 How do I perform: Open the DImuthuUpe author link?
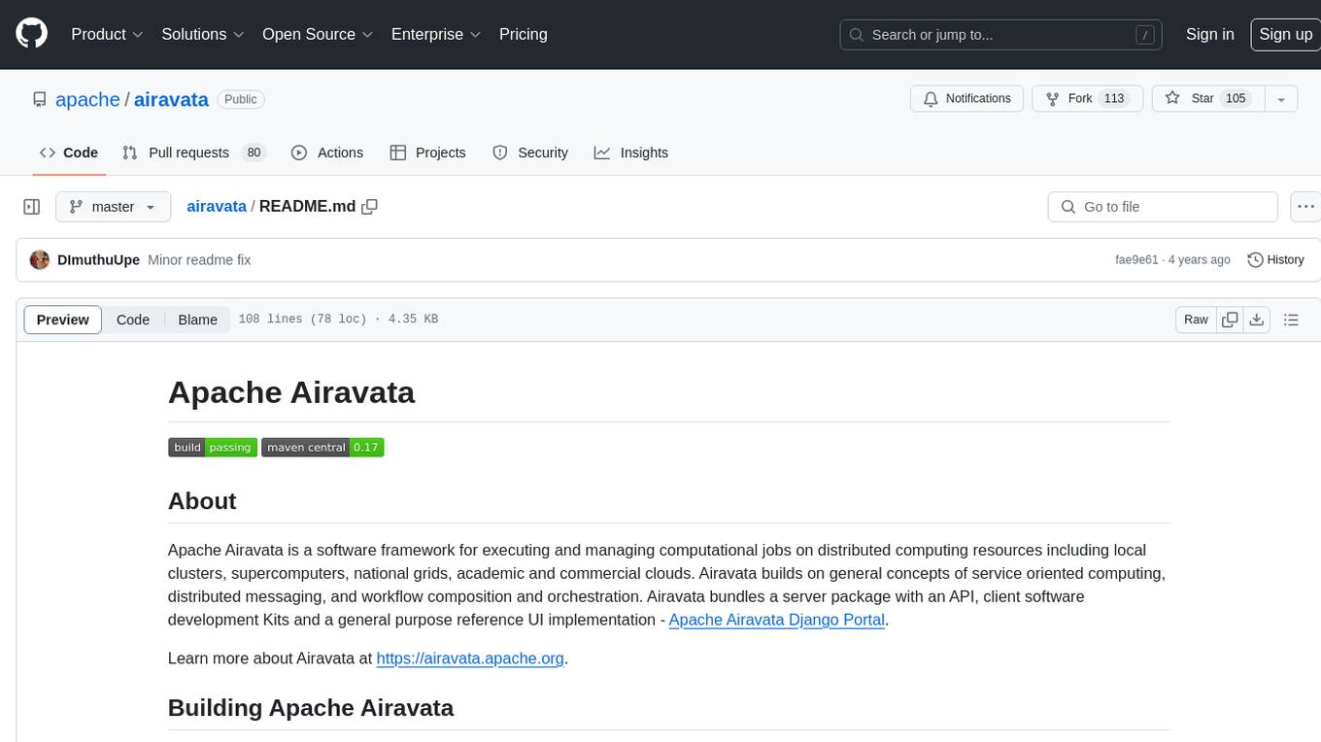click(x=98, y=260)
